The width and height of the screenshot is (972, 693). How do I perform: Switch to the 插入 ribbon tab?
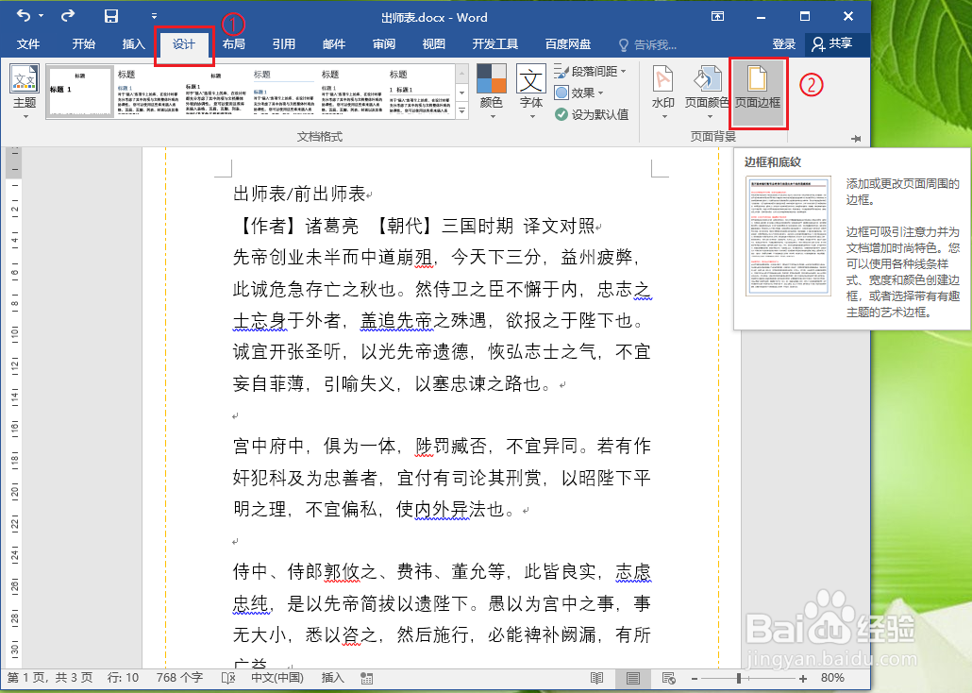[x=133, y=43]
